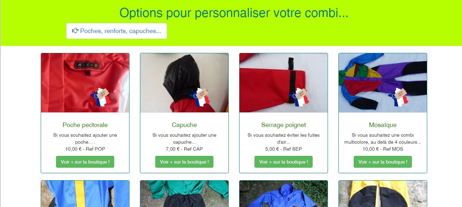Open the red chest pocket photo
The width and height of the screenshot is (462, 207).
coord(85,83)
